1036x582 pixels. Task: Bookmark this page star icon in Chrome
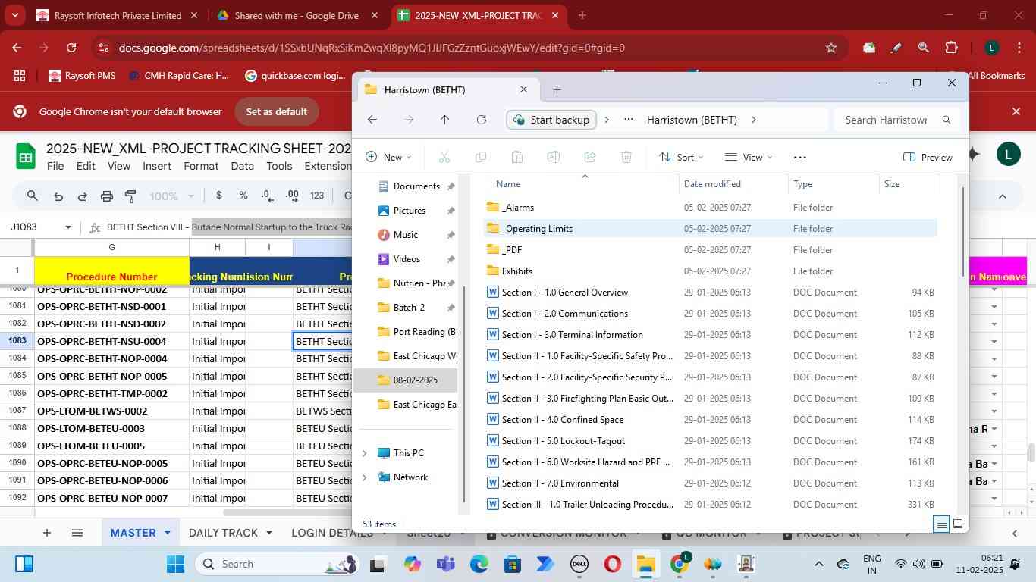tap(831, 48)
